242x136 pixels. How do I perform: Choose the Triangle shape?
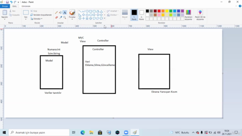(x=101, y=11)
